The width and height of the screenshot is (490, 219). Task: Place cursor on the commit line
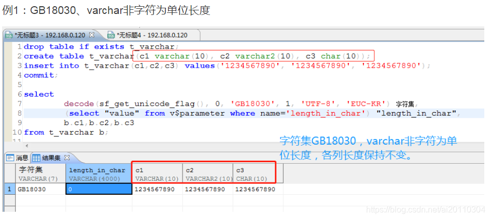41,75
